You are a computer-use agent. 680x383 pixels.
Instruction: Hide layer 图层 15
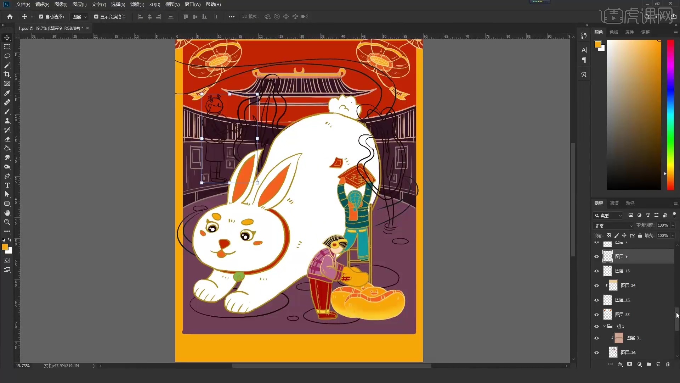[x=596, y=300]
